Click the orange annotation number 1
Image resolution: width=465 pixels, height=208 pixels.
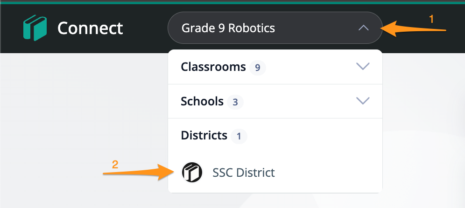click(431, 19)
